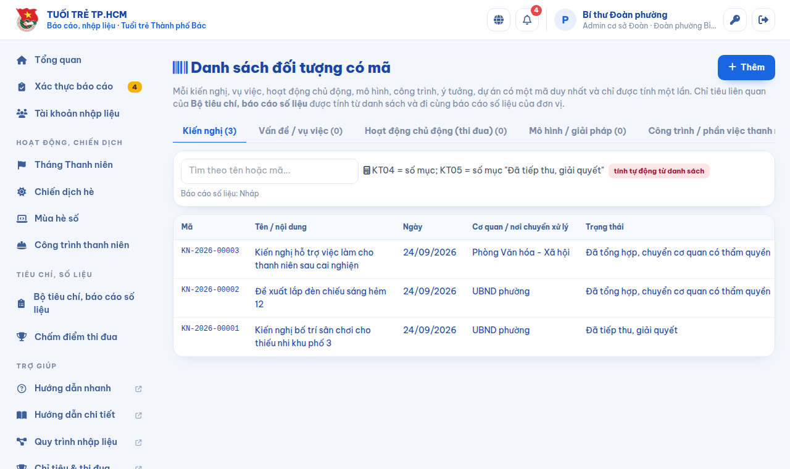Viewport: 790px width, 469px height.
Task: Click the Tài khoản nhập liệu users icon
Action: (22, 114)
